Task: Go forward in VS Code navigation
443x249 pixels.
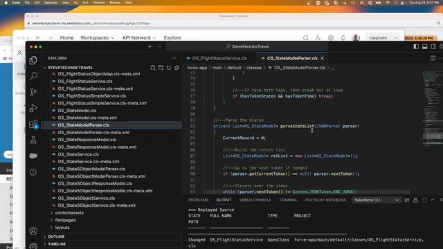Action: pos(159,46)
